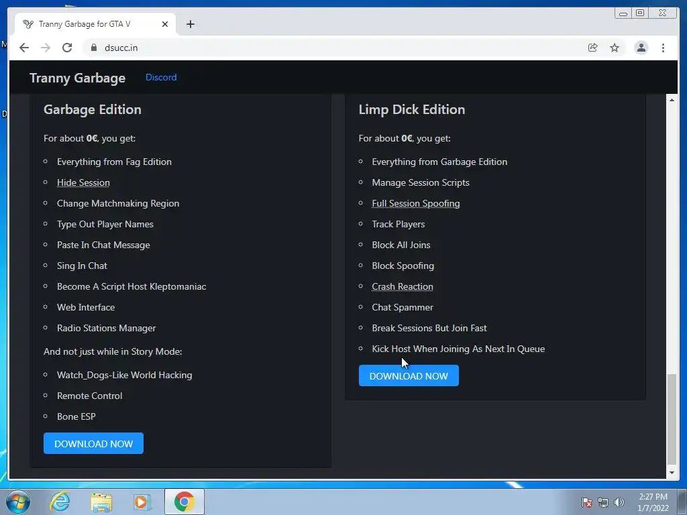
Task: Reload the page with the refresh icon
Action: pos(67,48)
